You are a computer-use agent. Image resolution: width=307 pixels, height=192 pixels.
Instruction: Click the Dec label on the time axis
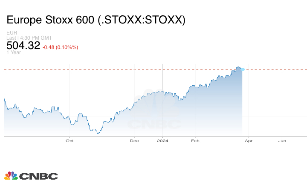134,140
